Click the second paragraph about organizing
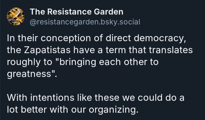 click(x=96, y=104)
